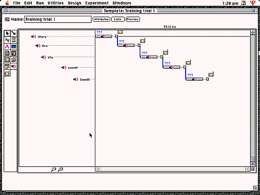Viewport: 260px width, 195px height.
Task: Select the document event tool
Action: click(7, 53)
